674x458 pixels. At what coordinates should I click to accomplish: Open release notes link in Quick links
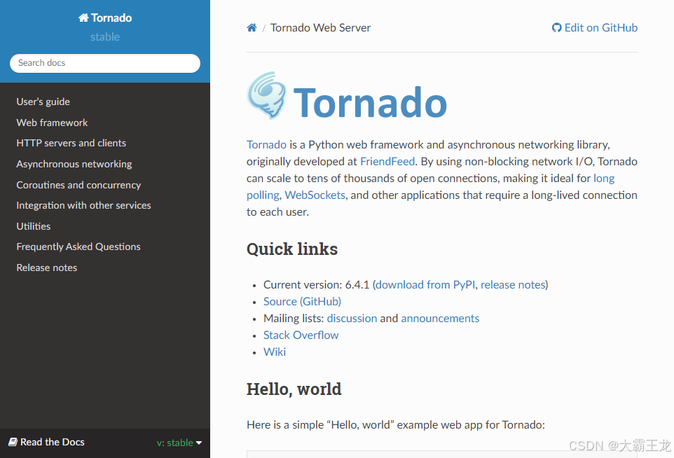click(513, 285)
